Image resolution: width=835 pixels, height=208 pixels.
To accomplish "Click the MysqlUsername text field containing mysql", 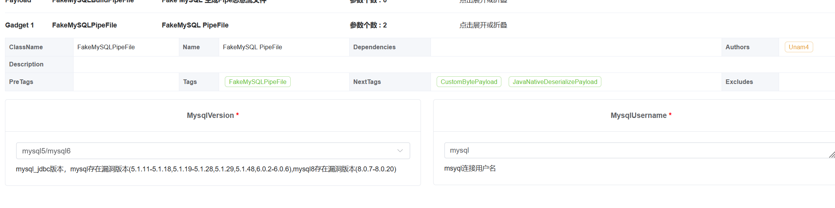I will pos(632,150).
